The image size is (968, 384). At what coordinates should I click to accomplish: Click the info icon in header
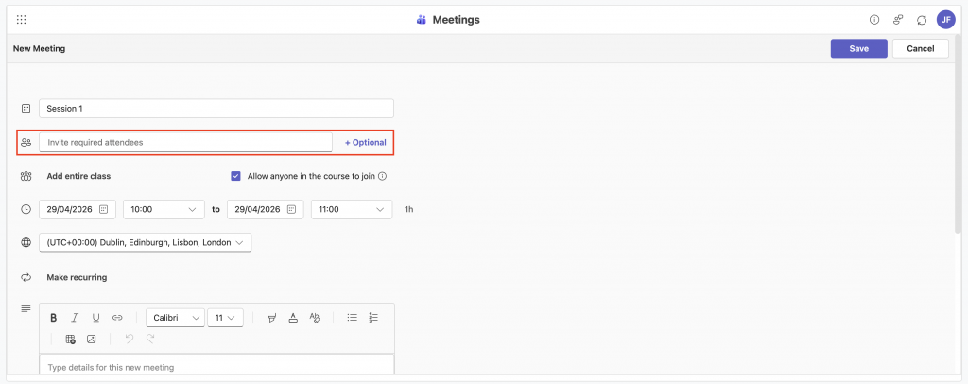point(873,20)
